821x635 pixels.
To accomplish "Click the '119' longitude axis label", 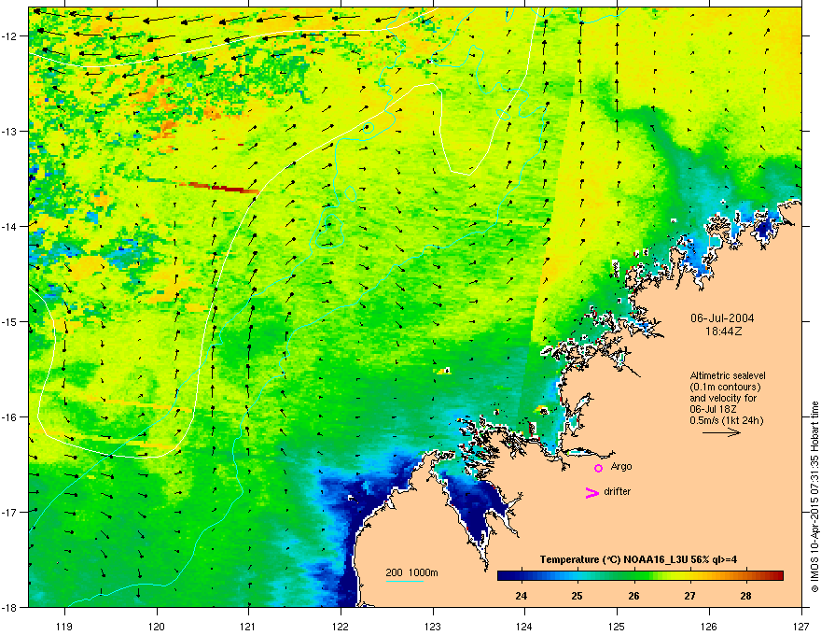I will (64, 626).
